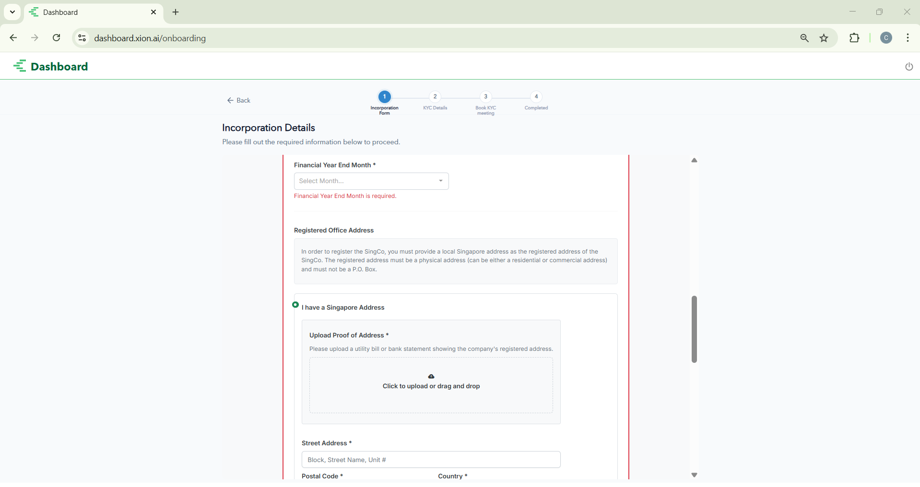Open the Financial Year End Month dropdown

(x=371, y=181)
